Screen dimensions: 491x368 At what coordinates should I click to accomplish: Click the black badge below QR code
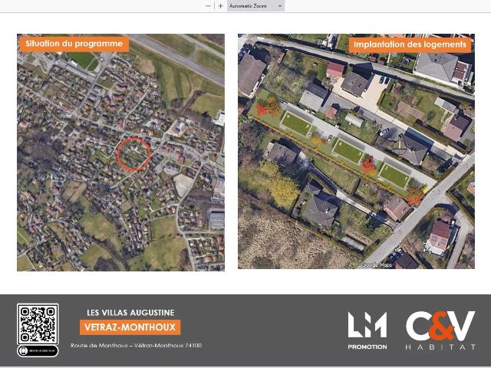[38, 351]
